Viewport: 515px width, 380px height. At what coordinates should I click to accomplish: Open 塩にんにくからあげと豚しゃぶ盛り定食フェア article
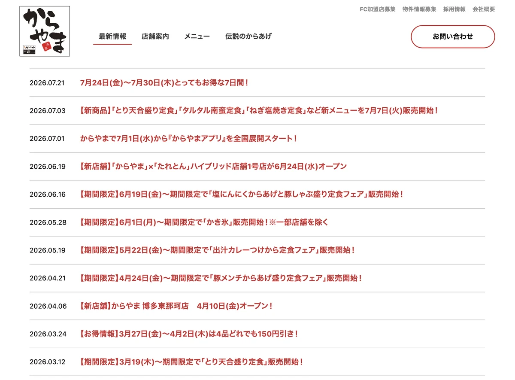click(x=242, y=194)
